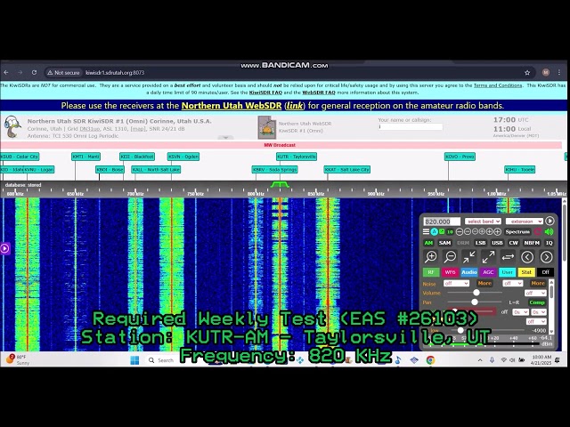Open the second off dropdown on Noise row
Screen dimensions: 570x427
[x=513, y=283]
